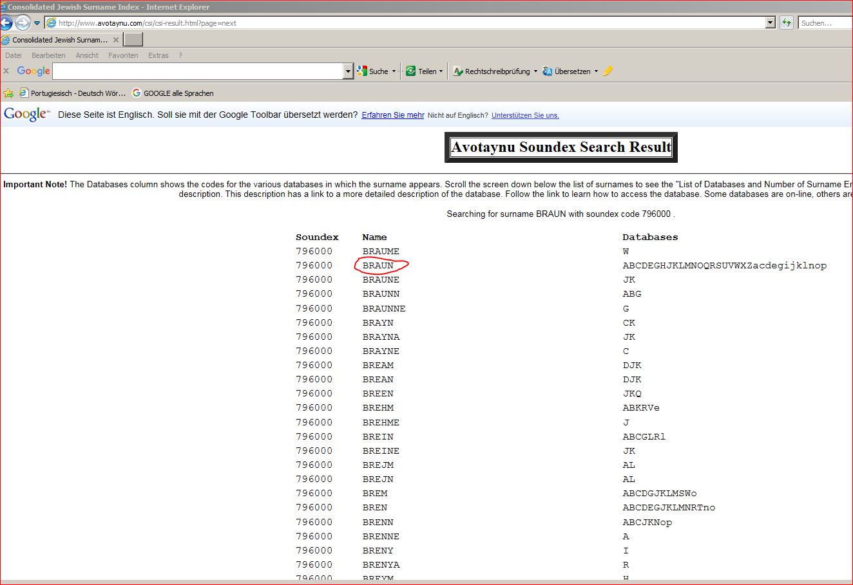Open the address bar URL dropdown
The image size is (853, 585).
point(770,23)
